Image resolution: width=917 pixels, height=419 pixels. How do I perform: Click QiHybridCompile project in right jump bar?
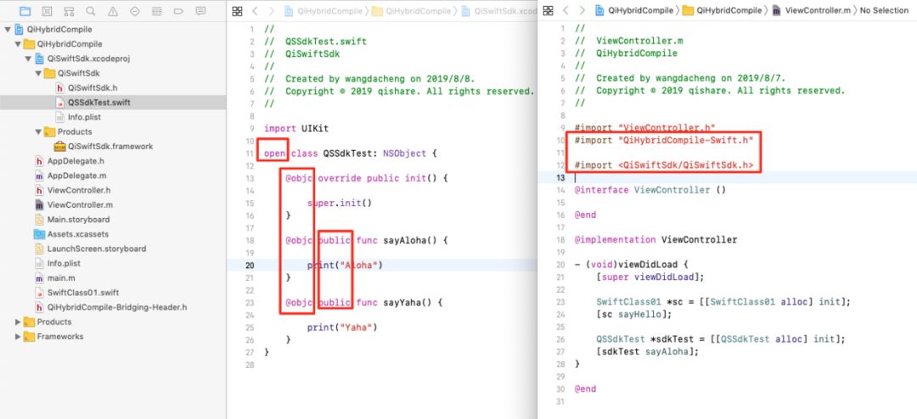click(634, 10)
